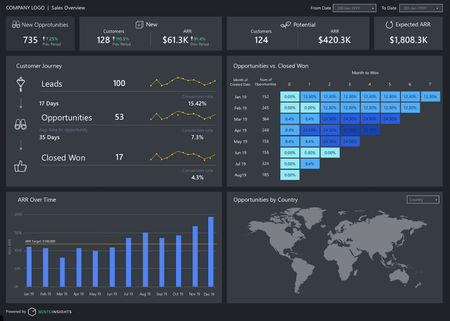Click the plus-box icon next to New
The height and width of the screenshot is (321, 450).
pos(139,25)
